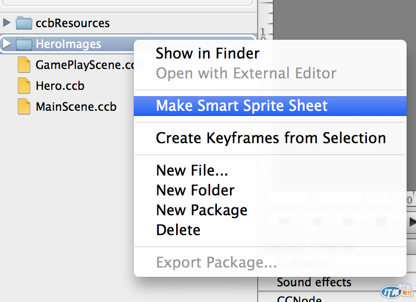Screen dimensions: 416x302
Task: Expand the ccbResources folder disclosure triangle
Action: coord(7,23)
